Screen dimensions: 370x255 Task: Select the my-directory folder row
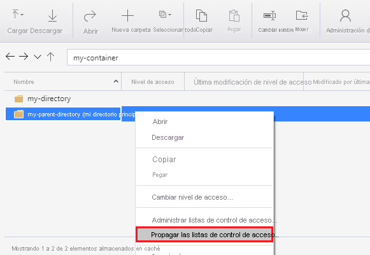(x=187, y=99)
